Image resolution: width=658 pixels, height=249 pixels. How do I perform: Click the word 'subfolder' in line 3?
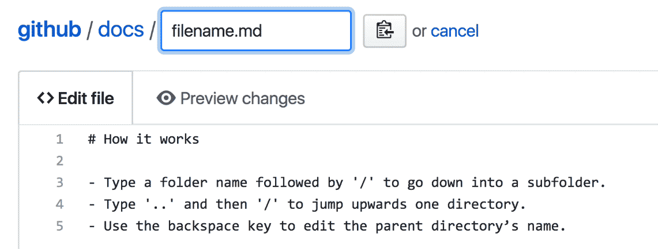pyautogui.click(x=570, y=183)
